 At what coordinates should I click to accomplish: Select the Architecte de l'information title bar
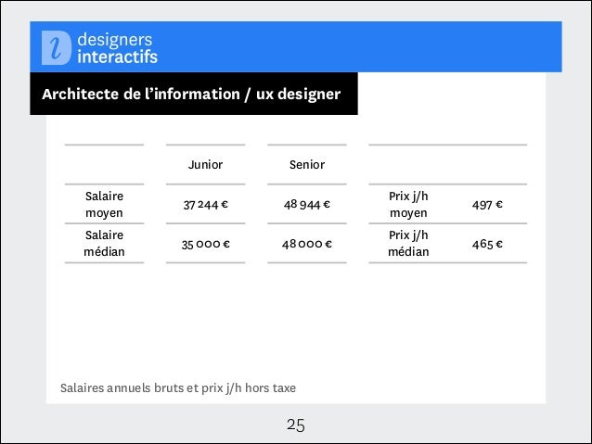(194, 94)
